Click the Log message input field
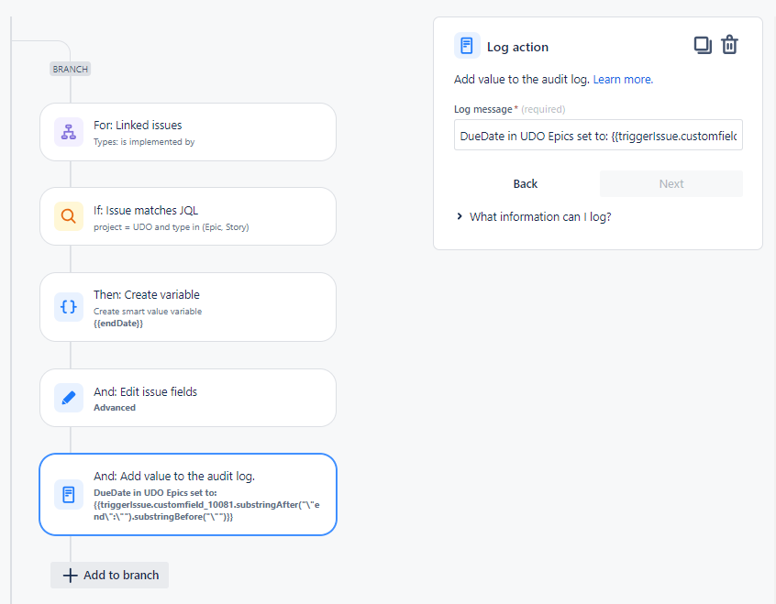The height and width of the screenshot is (604, 776). (x=598, y=137)
